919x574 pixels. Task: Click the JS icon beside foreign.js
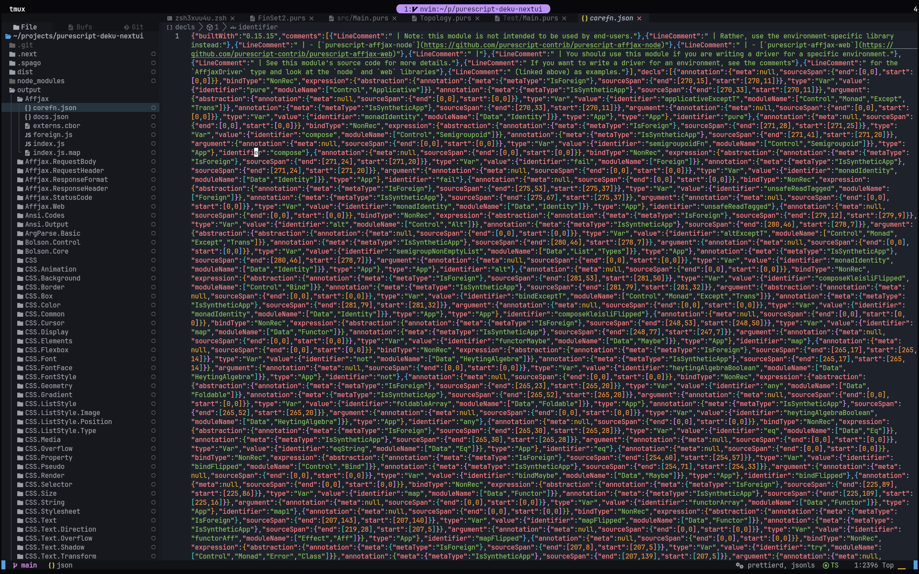tap(28, 135)
